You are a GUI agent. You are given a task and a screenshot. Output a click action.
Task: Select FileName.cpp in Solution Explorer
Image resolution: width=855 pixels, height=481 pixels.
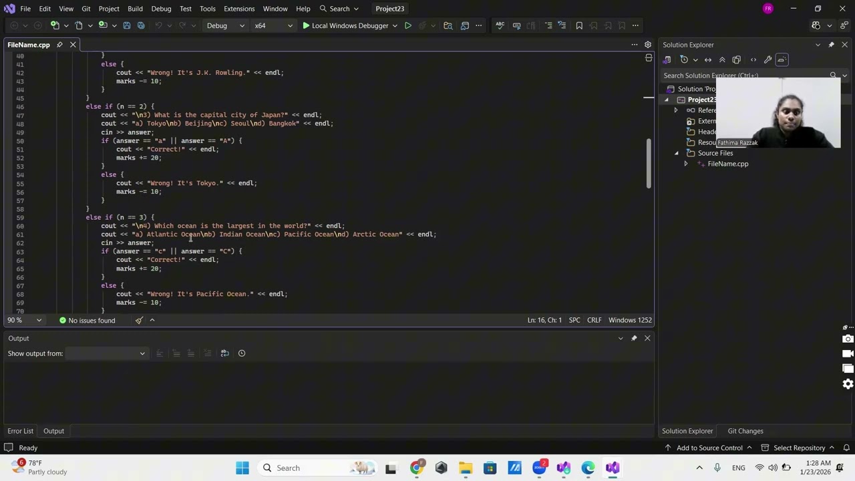point(727,164)
